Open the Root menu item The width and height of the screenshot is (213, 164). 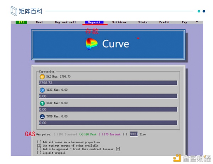pos(39,22)
